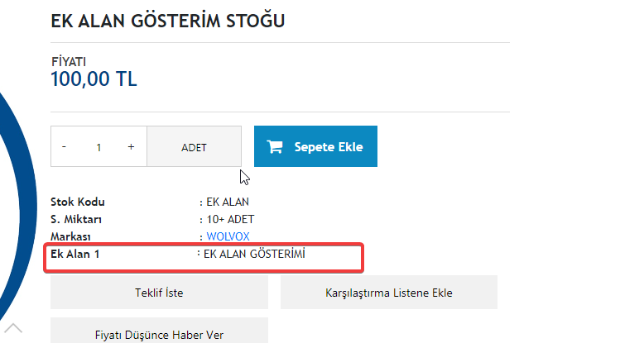Add product with Sepete Ekle text
This screenshot has height=343, width=620.
click(x=329, y=147)
